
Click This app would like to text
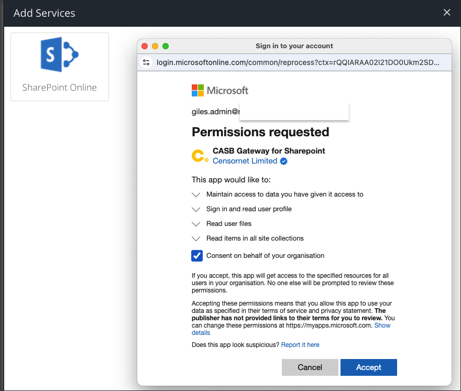[231, 180]
